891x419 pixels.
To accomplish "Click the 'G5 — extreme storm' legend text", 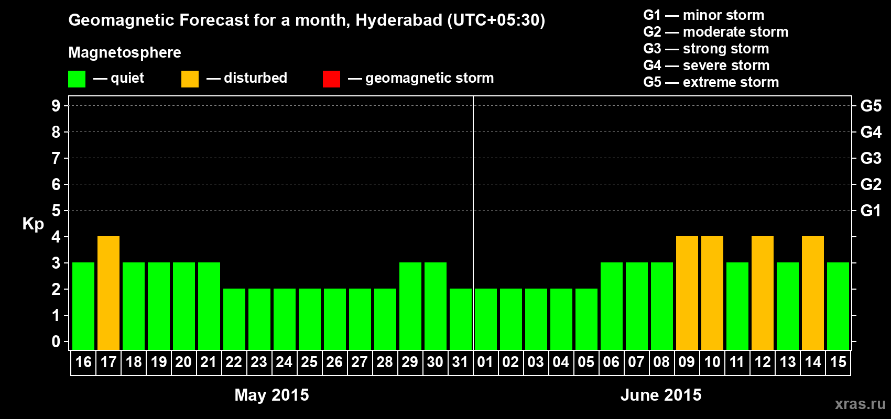I will point(711,82).
